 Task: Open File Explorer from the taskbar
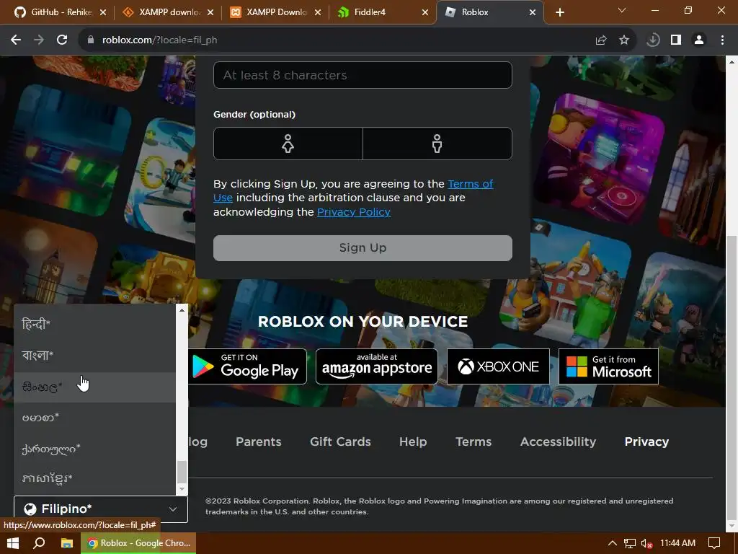click(x=67, y=543)
